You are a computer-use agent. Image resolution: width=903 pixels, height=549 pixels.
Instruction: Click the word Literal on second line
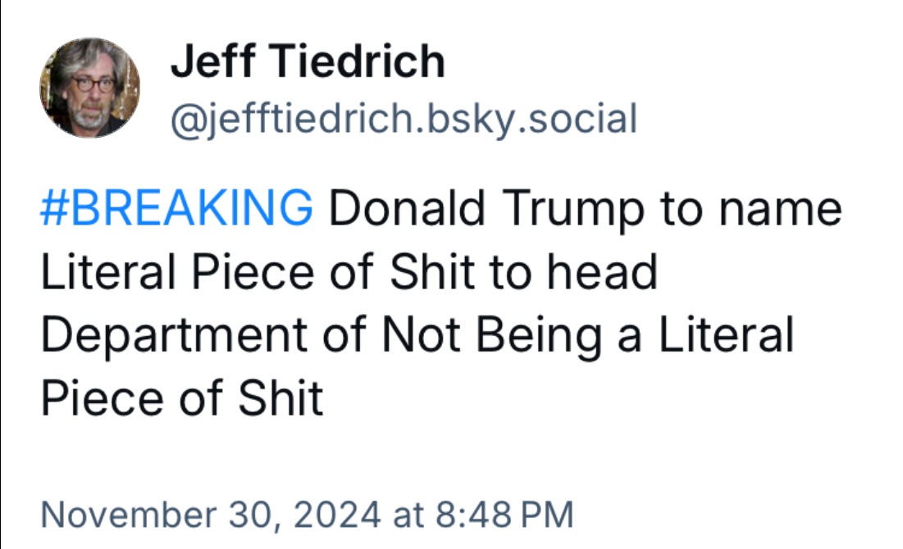pyautogui.click(x=107, y=271)
